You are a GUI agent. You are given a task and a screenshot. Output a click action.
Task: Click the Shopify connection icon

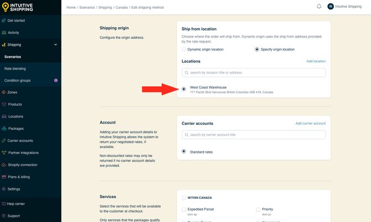4,165
